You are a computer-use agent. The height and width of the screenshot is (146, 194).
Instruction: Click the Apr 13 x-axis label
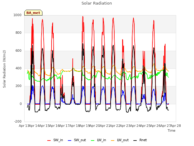point(24,126)
